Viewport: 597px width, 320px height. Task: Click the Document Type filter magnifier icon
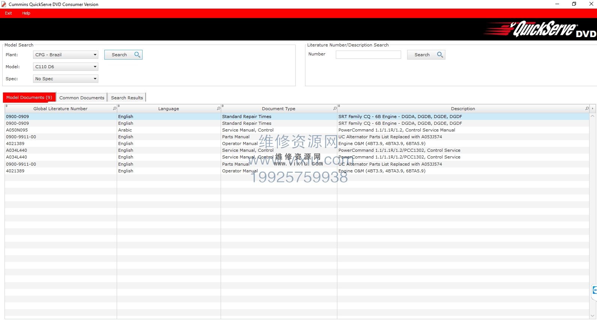(x=335, y=109)
